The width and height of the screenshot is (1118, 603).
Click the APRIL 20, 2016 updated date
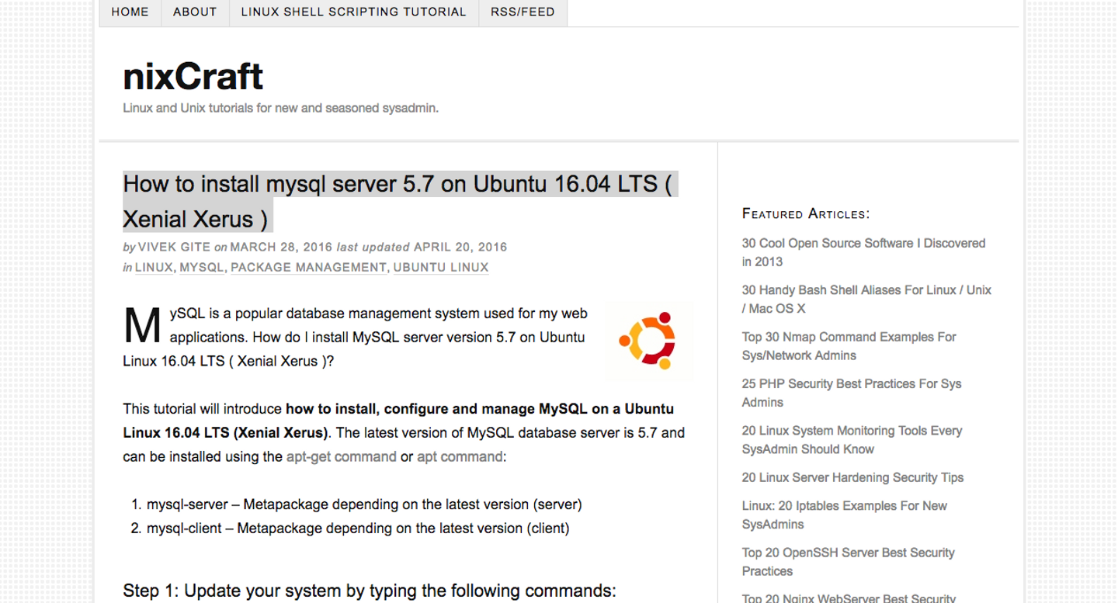click(x=460, y=248)
